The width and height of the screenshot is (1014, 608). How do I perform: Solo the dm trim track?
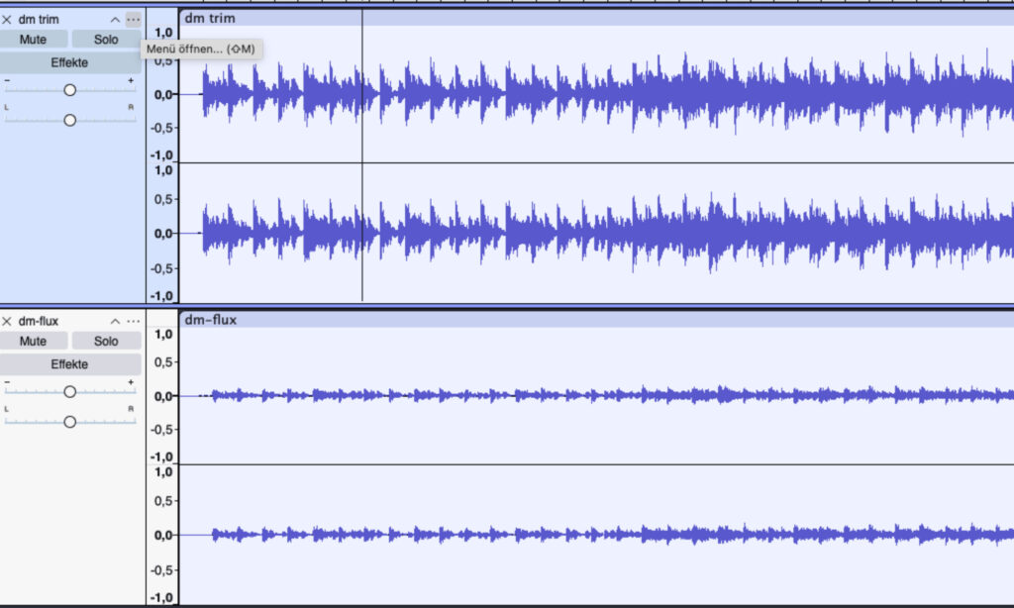click(105, 39)
